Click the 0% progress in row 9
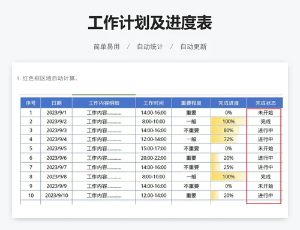 (x=229, y=186)
